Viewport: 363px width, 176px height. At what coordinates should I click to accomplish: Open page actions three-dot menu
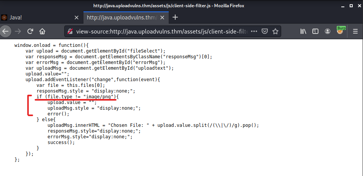[x=254, y=31]
